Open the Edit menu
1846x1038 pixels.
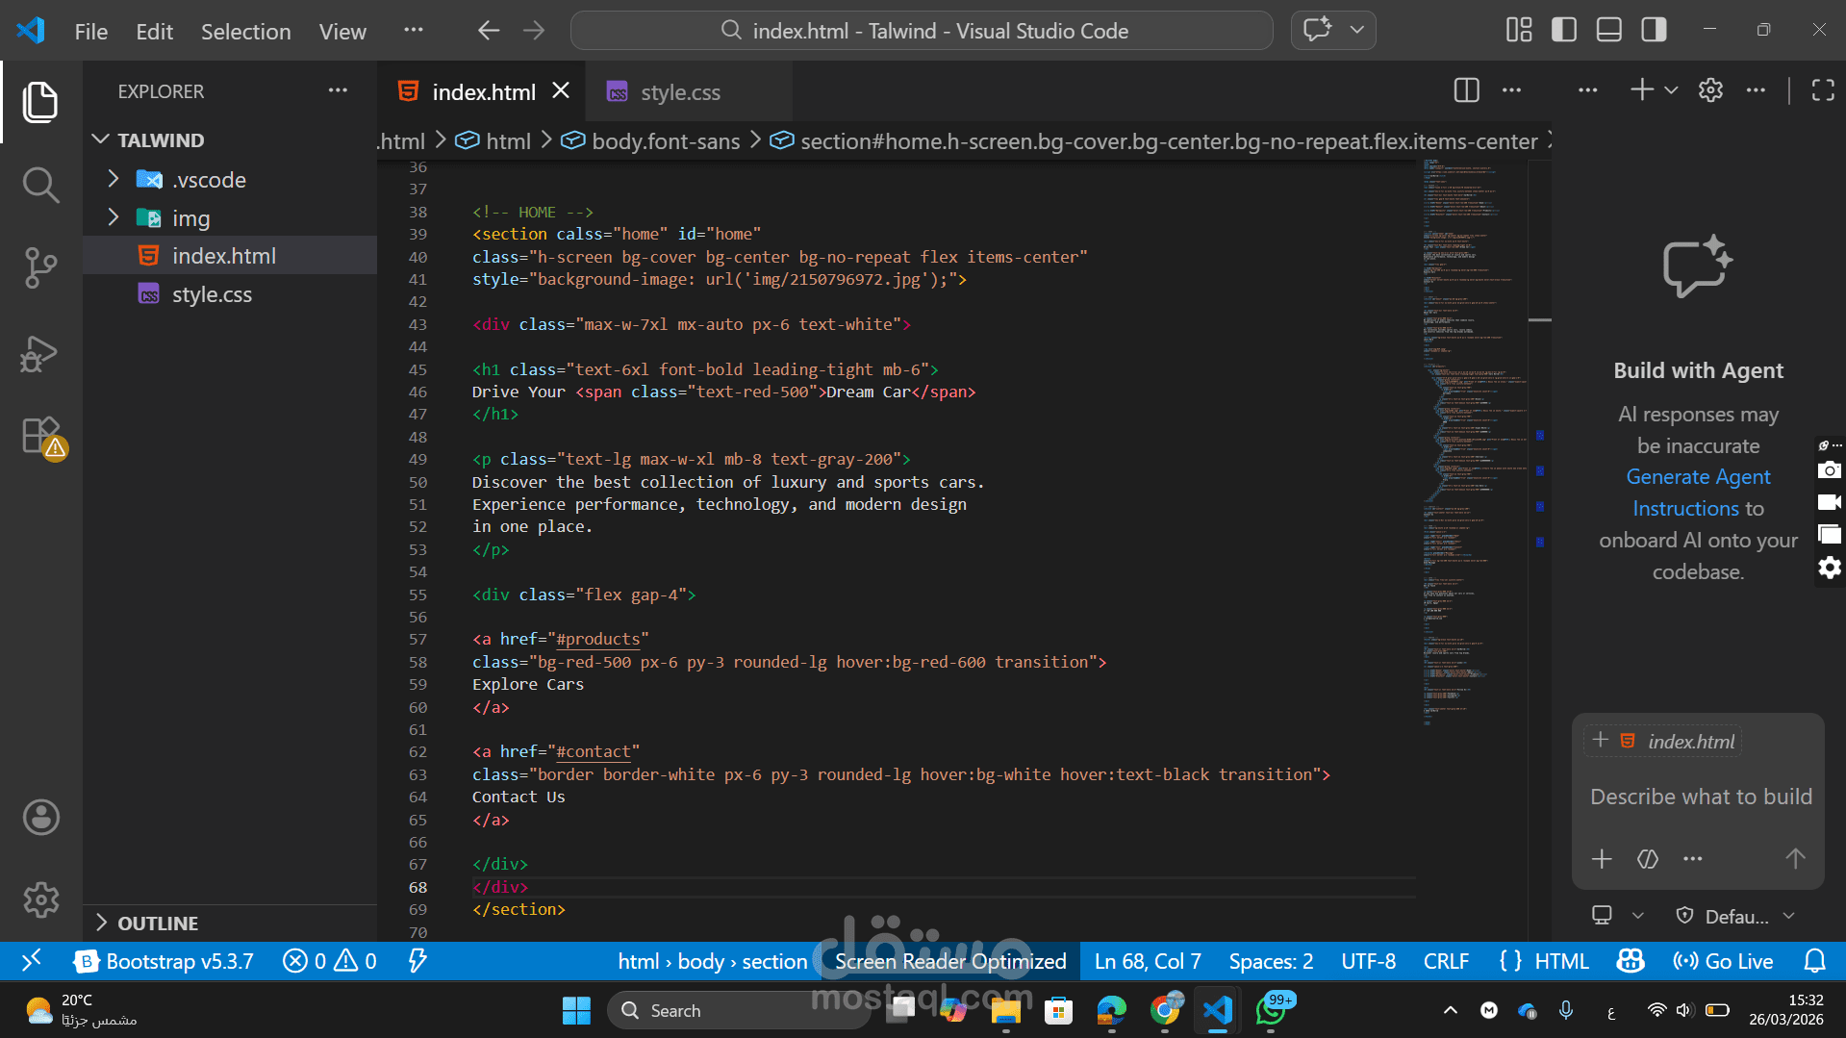coord(154,31)
